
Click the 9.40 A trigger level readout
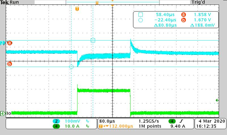177,126
